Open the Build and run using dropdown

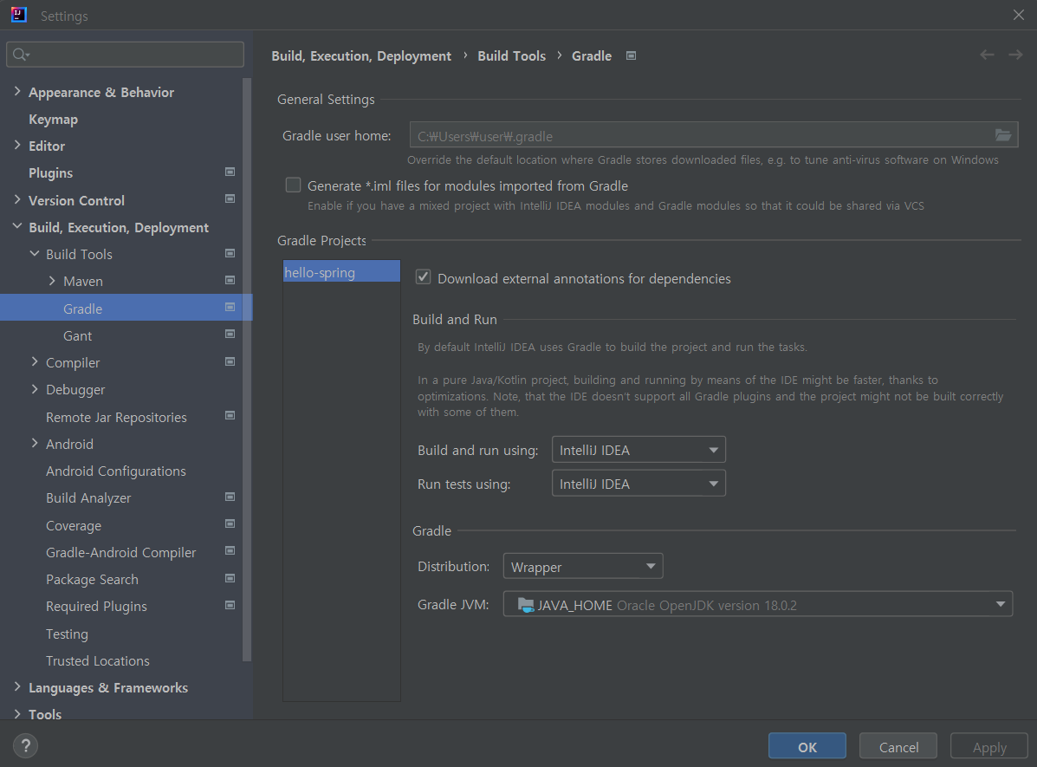638,450
